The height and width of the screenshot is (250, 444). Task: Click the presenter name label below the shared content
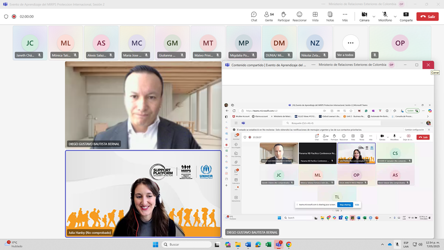click(252, 232)
